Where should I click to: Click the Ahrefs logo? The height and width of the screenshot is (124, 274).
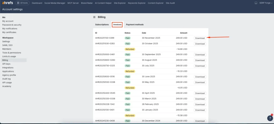tap(7, 3)
